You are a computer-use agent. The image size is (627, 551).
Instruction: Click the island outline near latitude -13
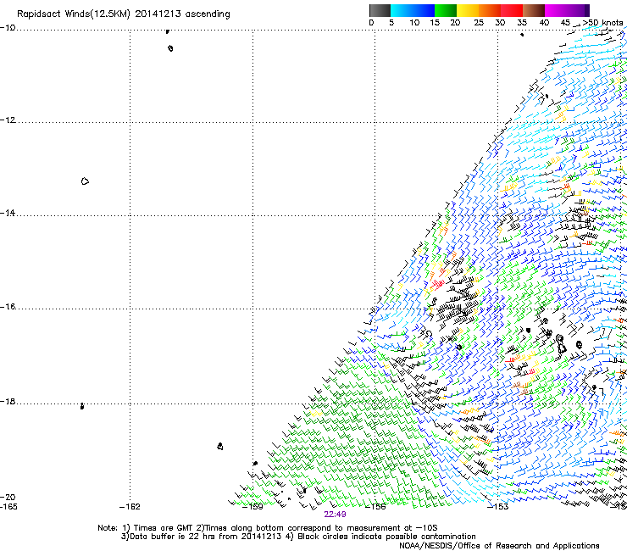point(85,181)
